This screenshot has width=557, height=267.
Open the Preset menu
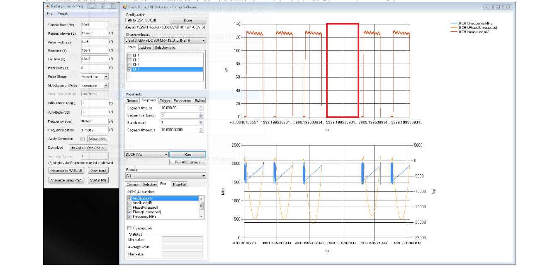coord(63,14)
